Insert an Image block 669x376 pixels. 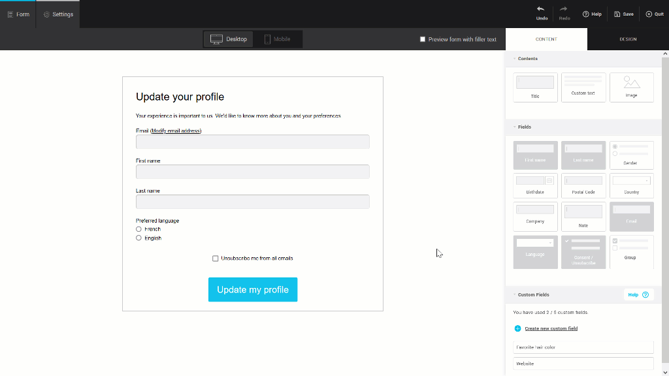click(x=631, y=87)
